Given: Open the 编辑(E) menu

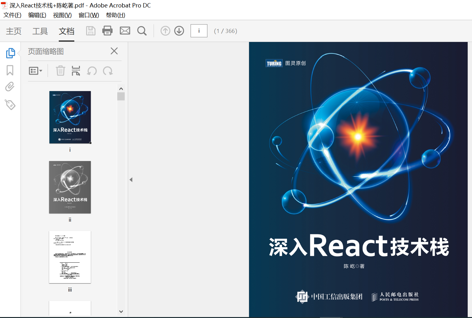Looking at the screenshot, I should [37, 15].
